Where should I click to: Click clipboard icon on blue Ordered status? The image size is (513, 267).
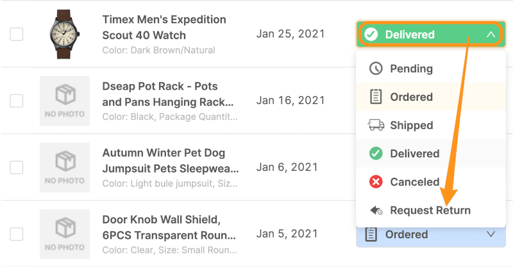pos(371,234)
